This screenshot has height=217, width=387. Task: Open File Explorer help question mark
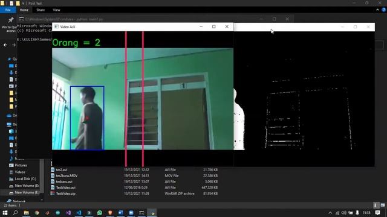click(x=384, y=10)
